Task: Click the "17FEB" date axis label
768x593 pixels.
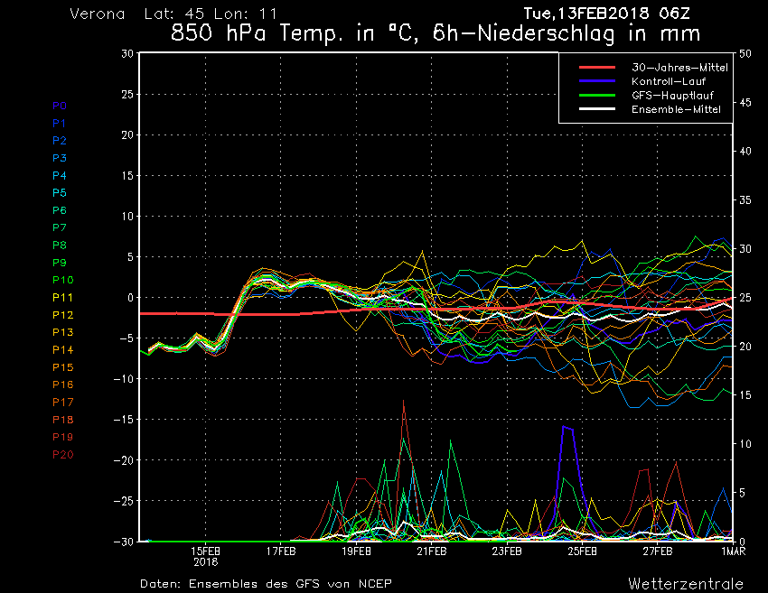Action: click(281, 551)
